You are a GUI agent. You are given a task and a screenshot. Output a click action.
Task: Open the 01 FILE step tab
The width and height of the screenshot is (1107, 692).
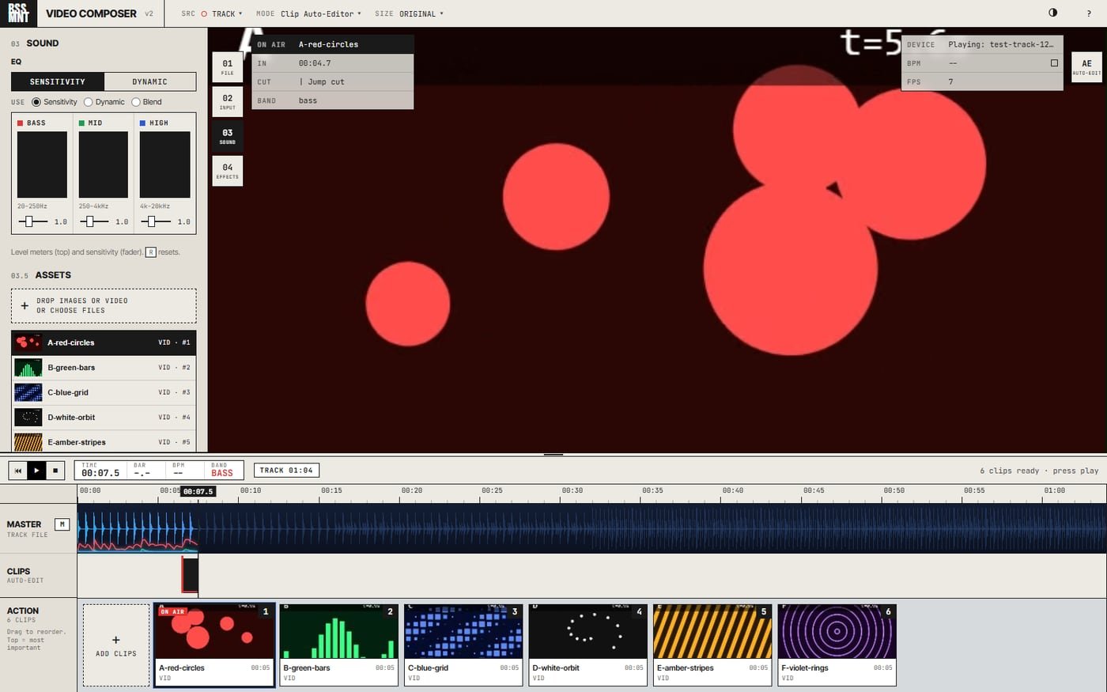(228, 67)
